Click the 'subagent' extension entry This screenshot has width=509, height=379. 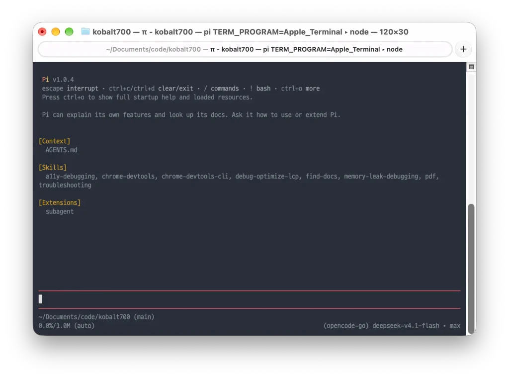click(x=60, y=211)
